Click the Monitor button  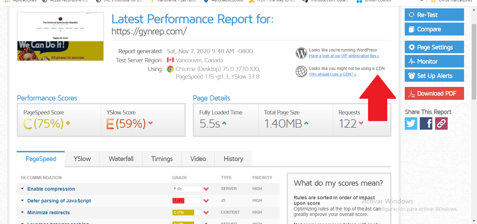[x=434, y=61]
